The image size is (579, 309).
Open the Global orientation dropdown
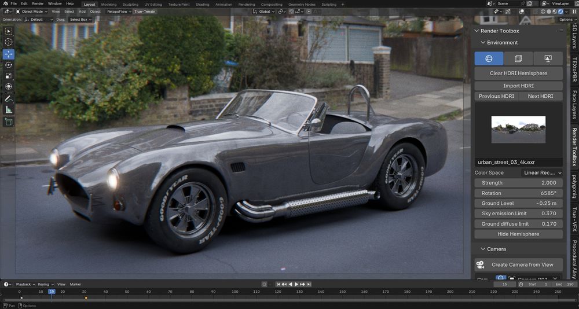pos(263,12)
